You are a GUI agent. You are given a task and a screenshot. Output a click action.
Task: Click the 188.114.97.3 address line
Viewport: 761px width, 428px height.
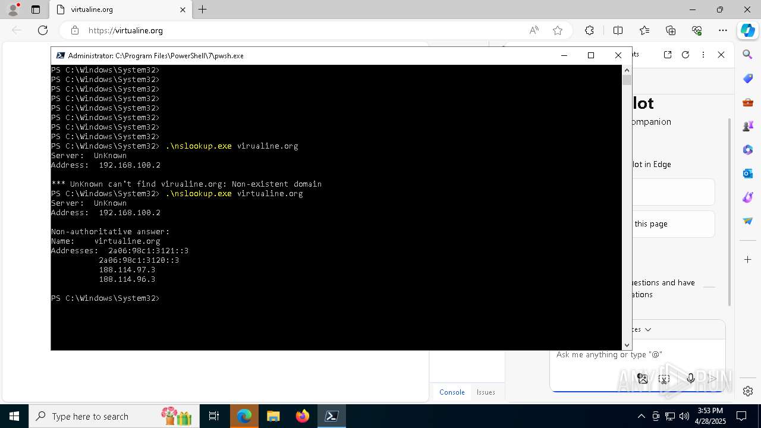click(x=127, y=270)
